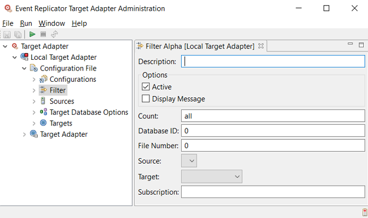Click the Local Target Adapter icon
Viewport: 368px width, 218px height.
pos(24,57)
